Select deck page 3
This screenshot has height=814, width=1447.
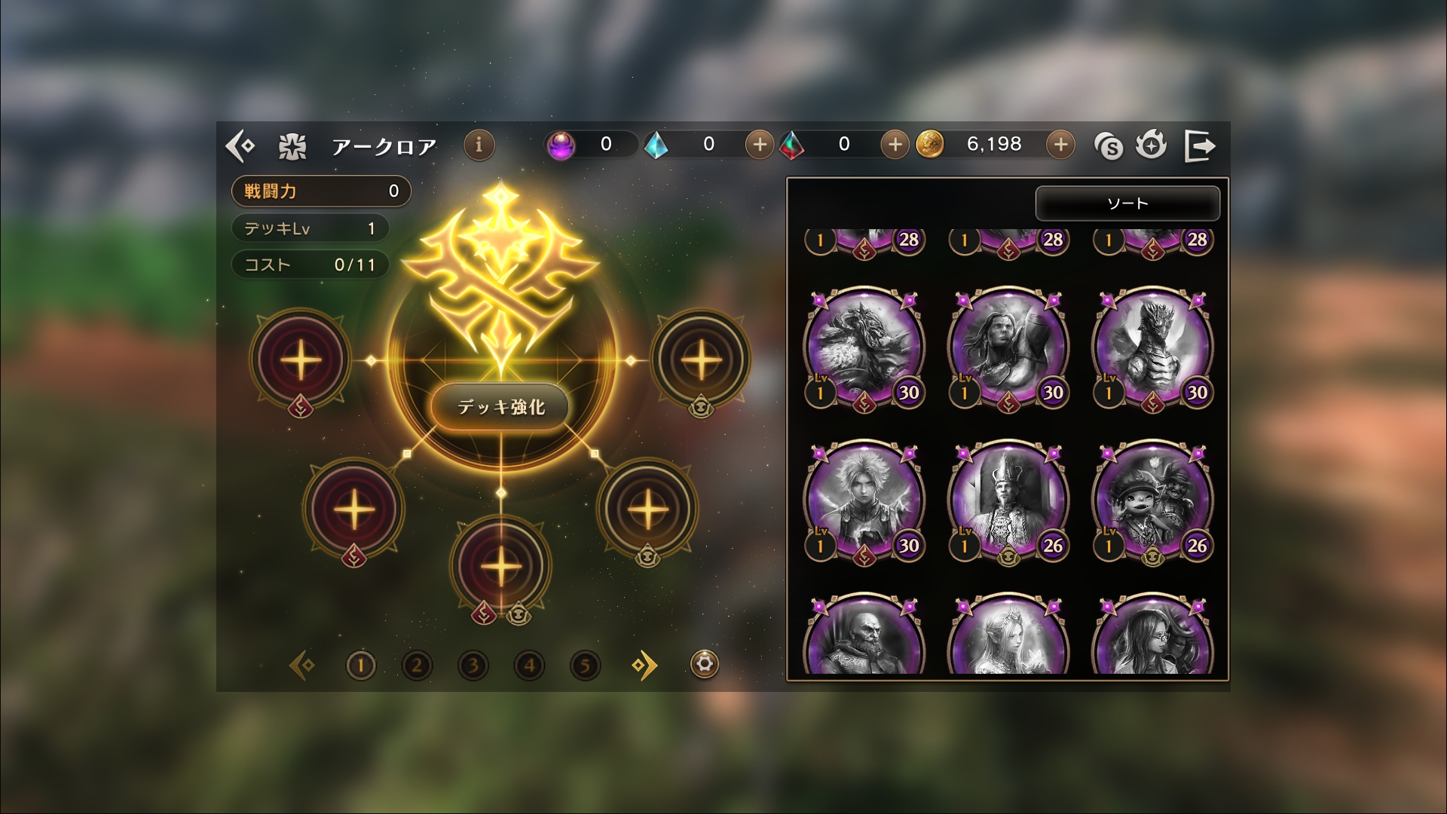[x=473, y=665]
